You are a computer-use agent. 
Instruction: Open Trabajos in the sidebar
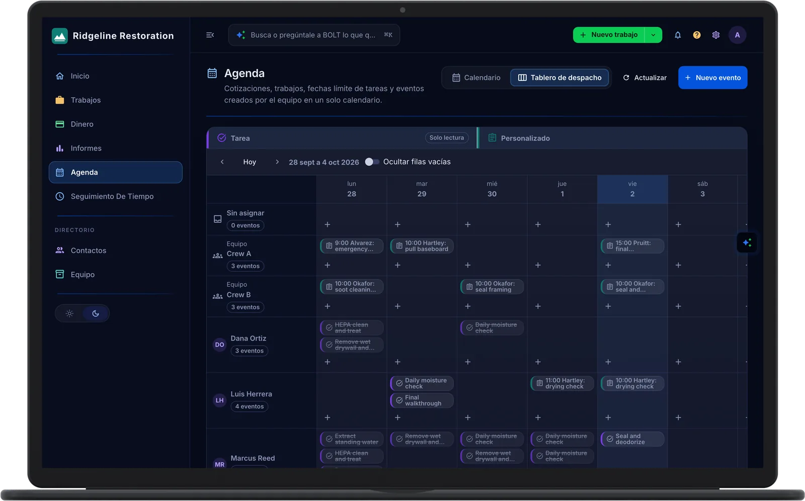click(115, 100)
